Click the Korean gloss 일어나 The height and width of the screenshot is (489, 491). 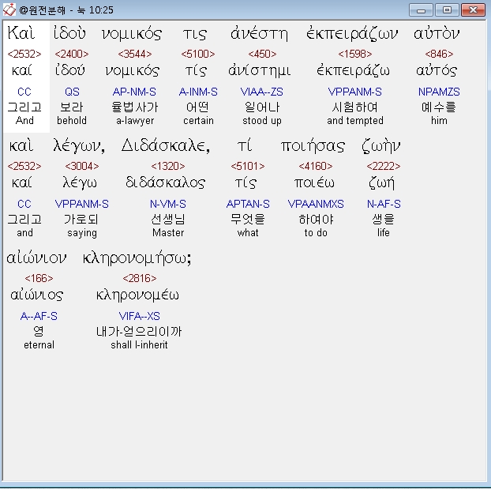262,107
